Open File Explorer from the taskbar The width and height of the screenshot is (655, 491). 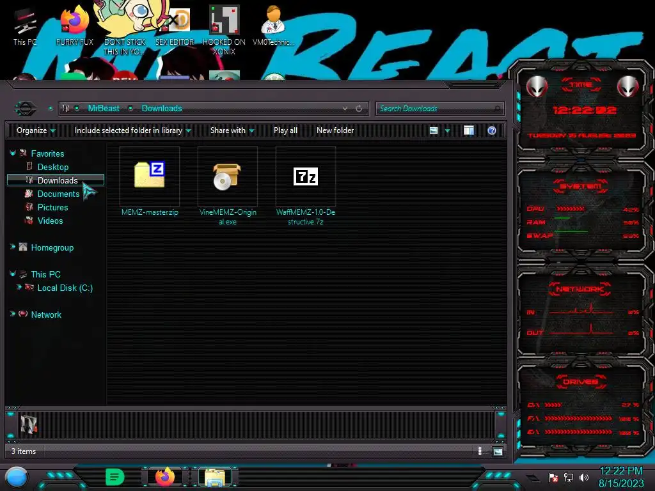coord(215,477)
